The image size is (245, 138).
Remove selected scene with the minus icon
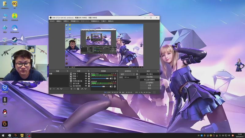pos(54,89)
